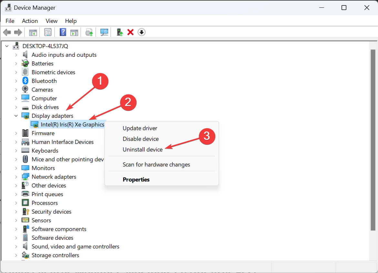Click the Processors category icon
This screenshot has height=273, width=378.
25,203
